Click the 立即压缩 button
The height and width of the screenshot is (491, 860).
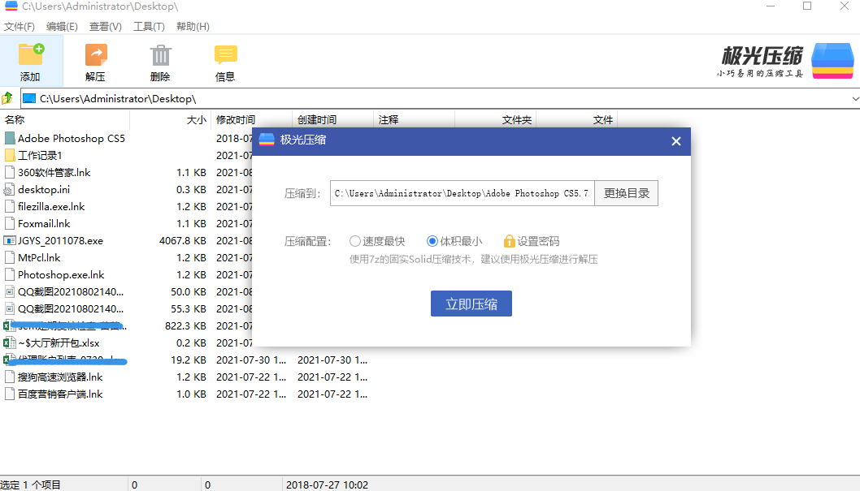coord(471,304)
